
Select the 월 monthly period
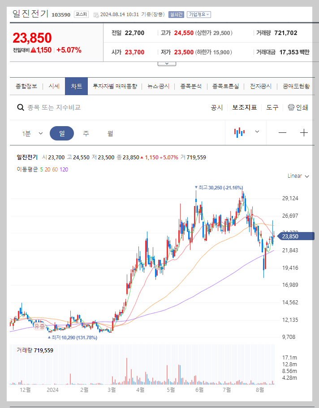point(110,133)
